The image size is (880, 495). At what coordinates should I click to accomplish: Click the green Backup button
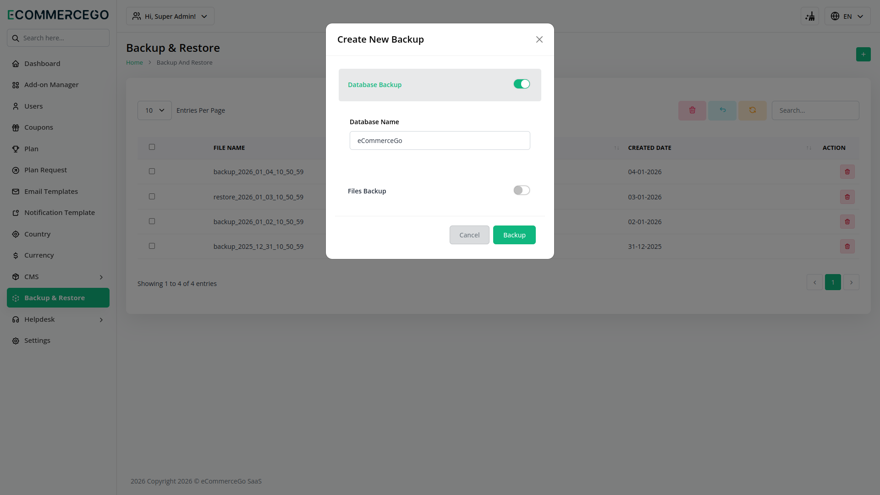[x=514, y=235]
